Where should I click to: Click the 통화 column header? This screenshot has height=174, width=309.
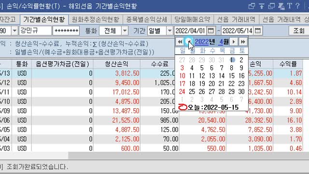22,64
